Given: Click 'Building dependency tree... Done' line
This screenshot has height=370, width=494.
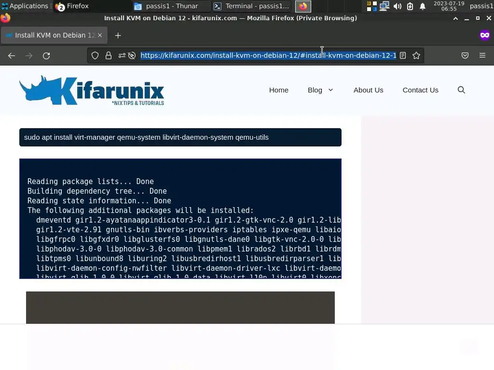Looking at the screenshot, I should (97, 191).
